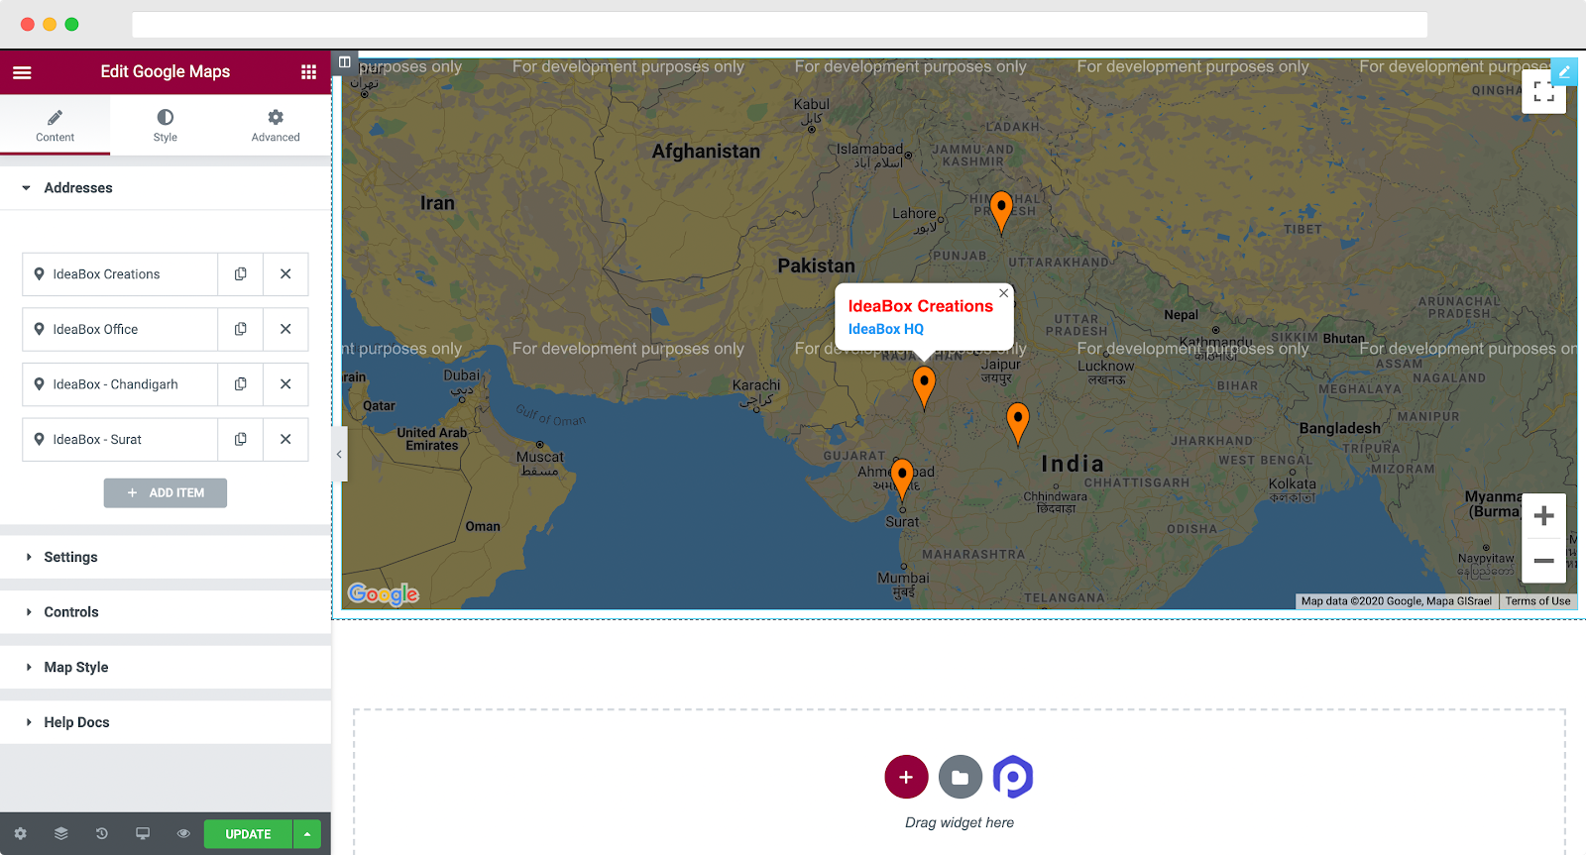Click the map marker in central India

(x=1017, y=423)
